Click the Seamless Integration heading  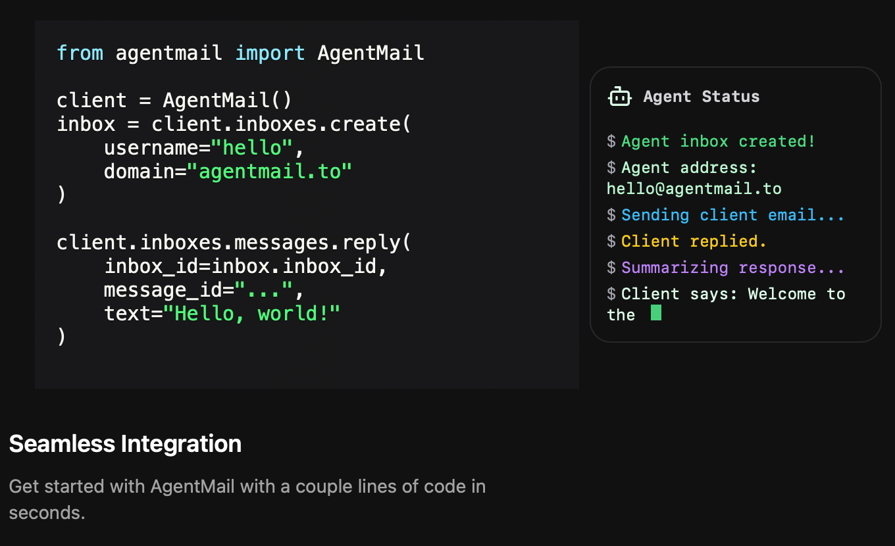[x=125, y=444]
